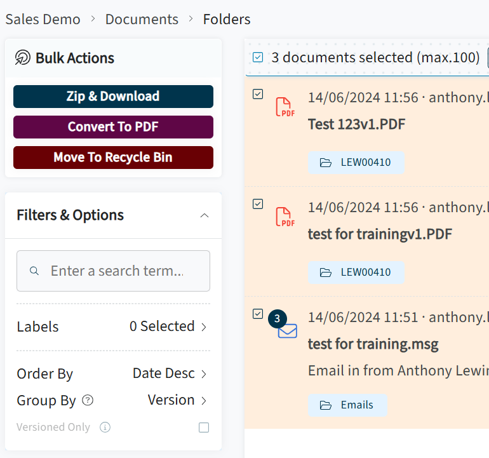Open the Emails folder tag
Viewport: 489px width, 458px height.
(x=348, y=405)
